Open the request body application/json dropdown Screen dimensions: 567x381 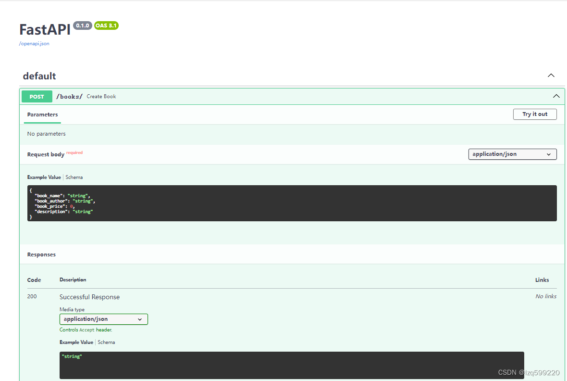click(512, 154)
